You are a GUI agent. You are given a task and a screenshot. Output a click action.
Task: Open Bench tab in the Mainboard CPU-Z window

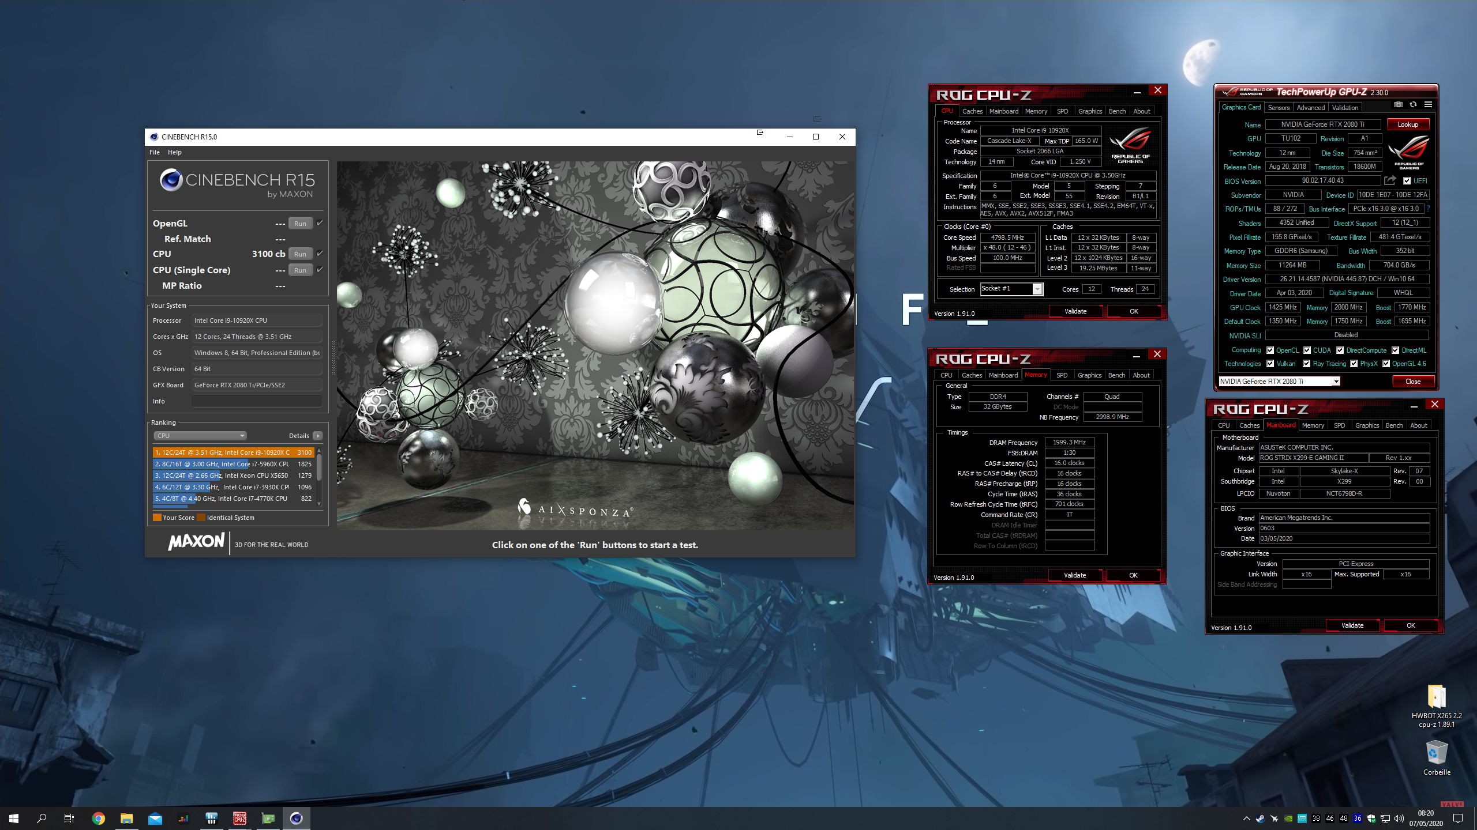pyautogui.click(x=1394, y=425)
